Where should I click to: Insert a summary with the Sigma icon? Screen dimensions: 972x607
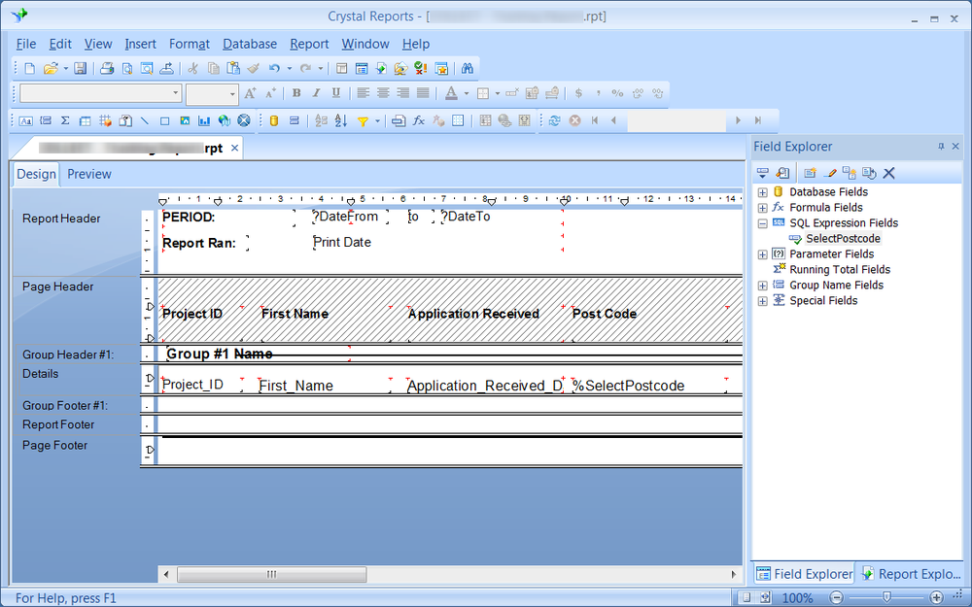click(65, 120)
